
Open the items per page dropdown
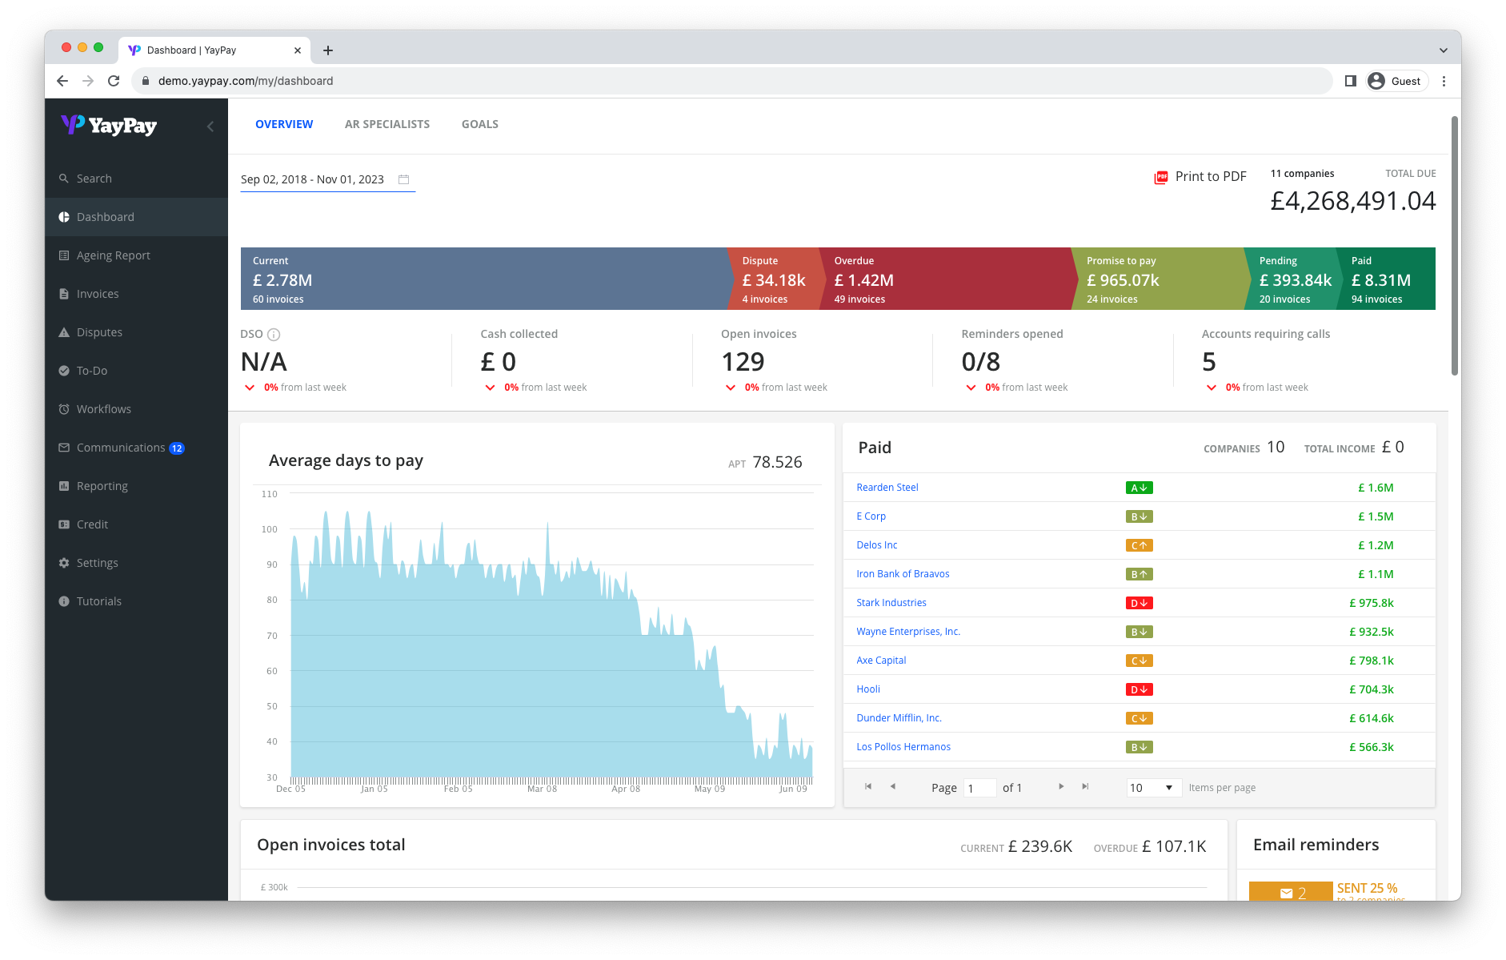coord(1153,788)
